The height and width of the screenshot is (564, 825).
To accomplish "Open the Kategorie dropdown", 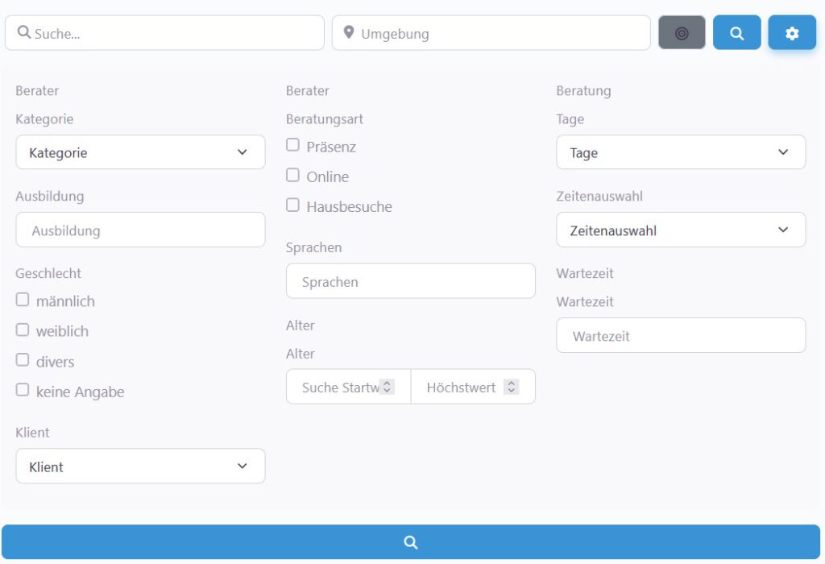I will point(140,152).
